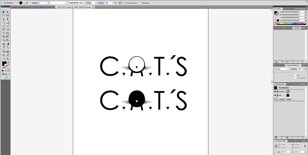Click Swap Fill and Stroke arrow
Image resolution: width=308 pixels, height=155 pixels.
(8, 62)
